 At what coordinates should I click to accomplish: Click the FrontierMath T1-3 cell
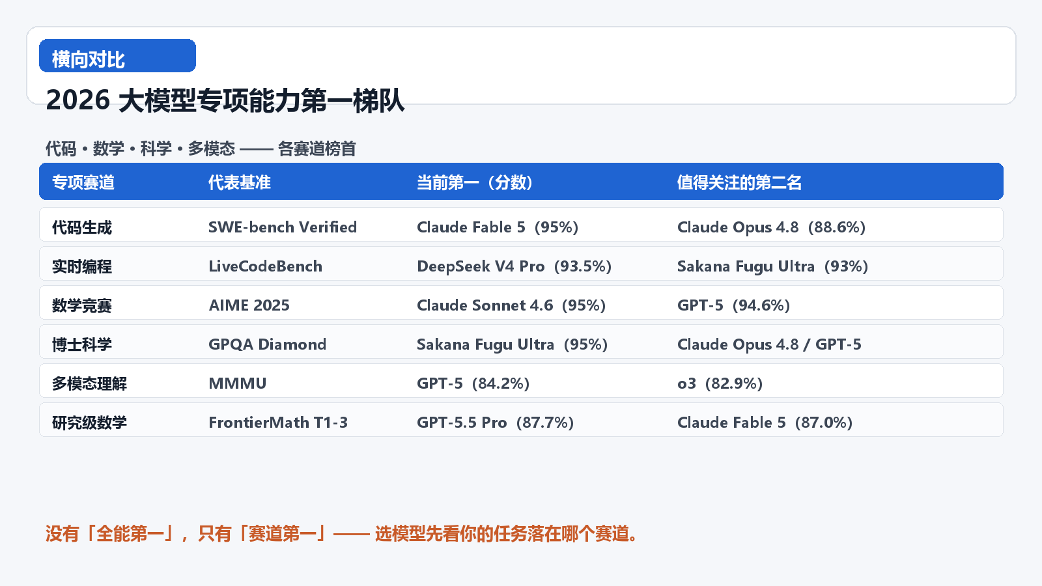(278, 423)
